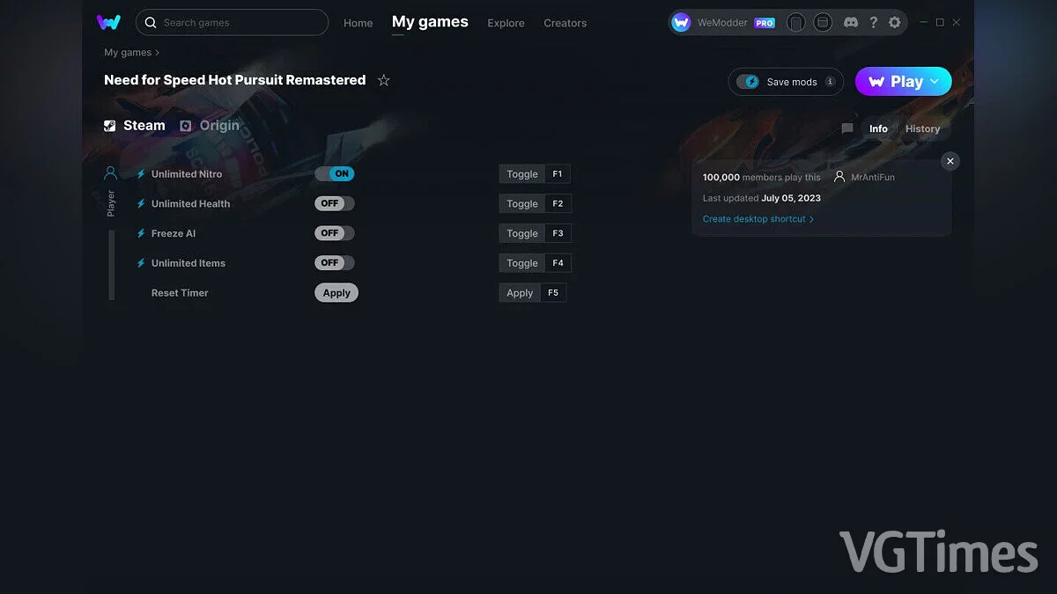Click the Reset Timer label
This screenshot has height=594, width=1057.
point(180,293)
